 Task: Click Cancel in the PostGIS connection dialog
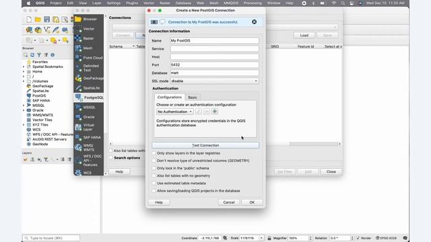229,202
